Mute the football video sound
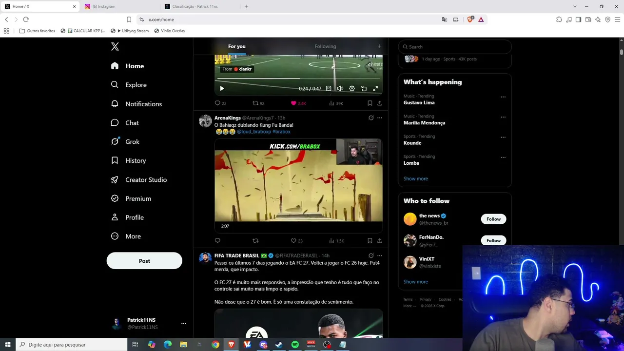The width and height of the screenshot is (624, 351). (x=340, y=89)
